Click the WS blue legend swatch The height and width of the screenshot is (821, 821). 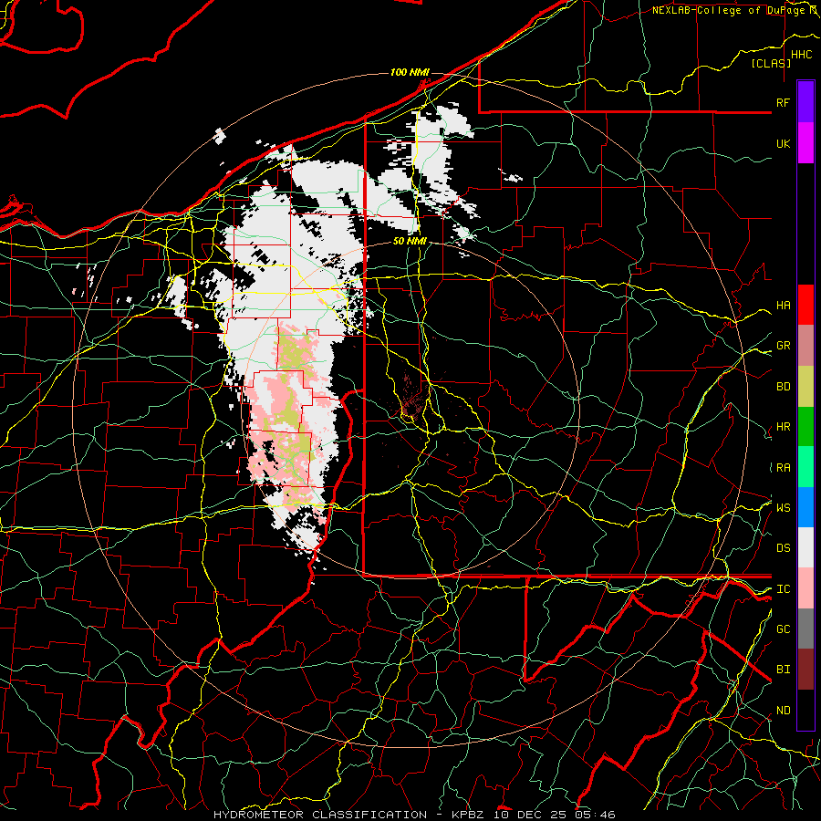[805, 507]
